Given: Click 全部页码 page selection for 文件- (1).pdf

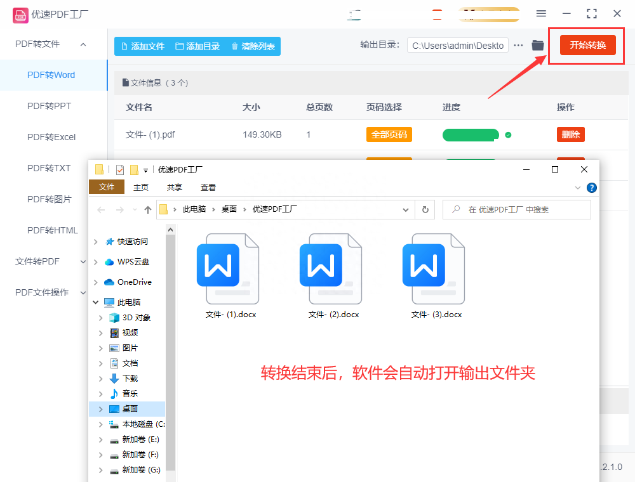Looking at the screenshot, I should 389,134.
